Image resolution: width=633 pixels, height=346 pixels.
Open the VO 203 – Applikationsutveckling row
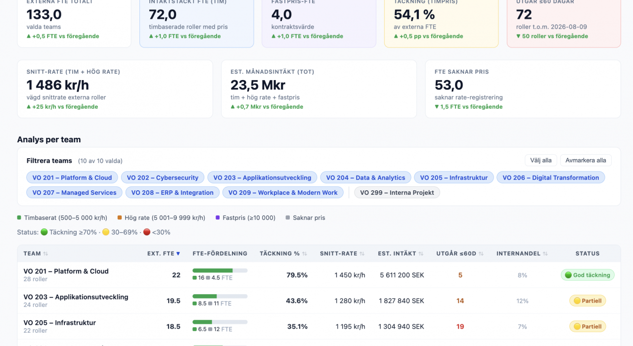(319, 301)
